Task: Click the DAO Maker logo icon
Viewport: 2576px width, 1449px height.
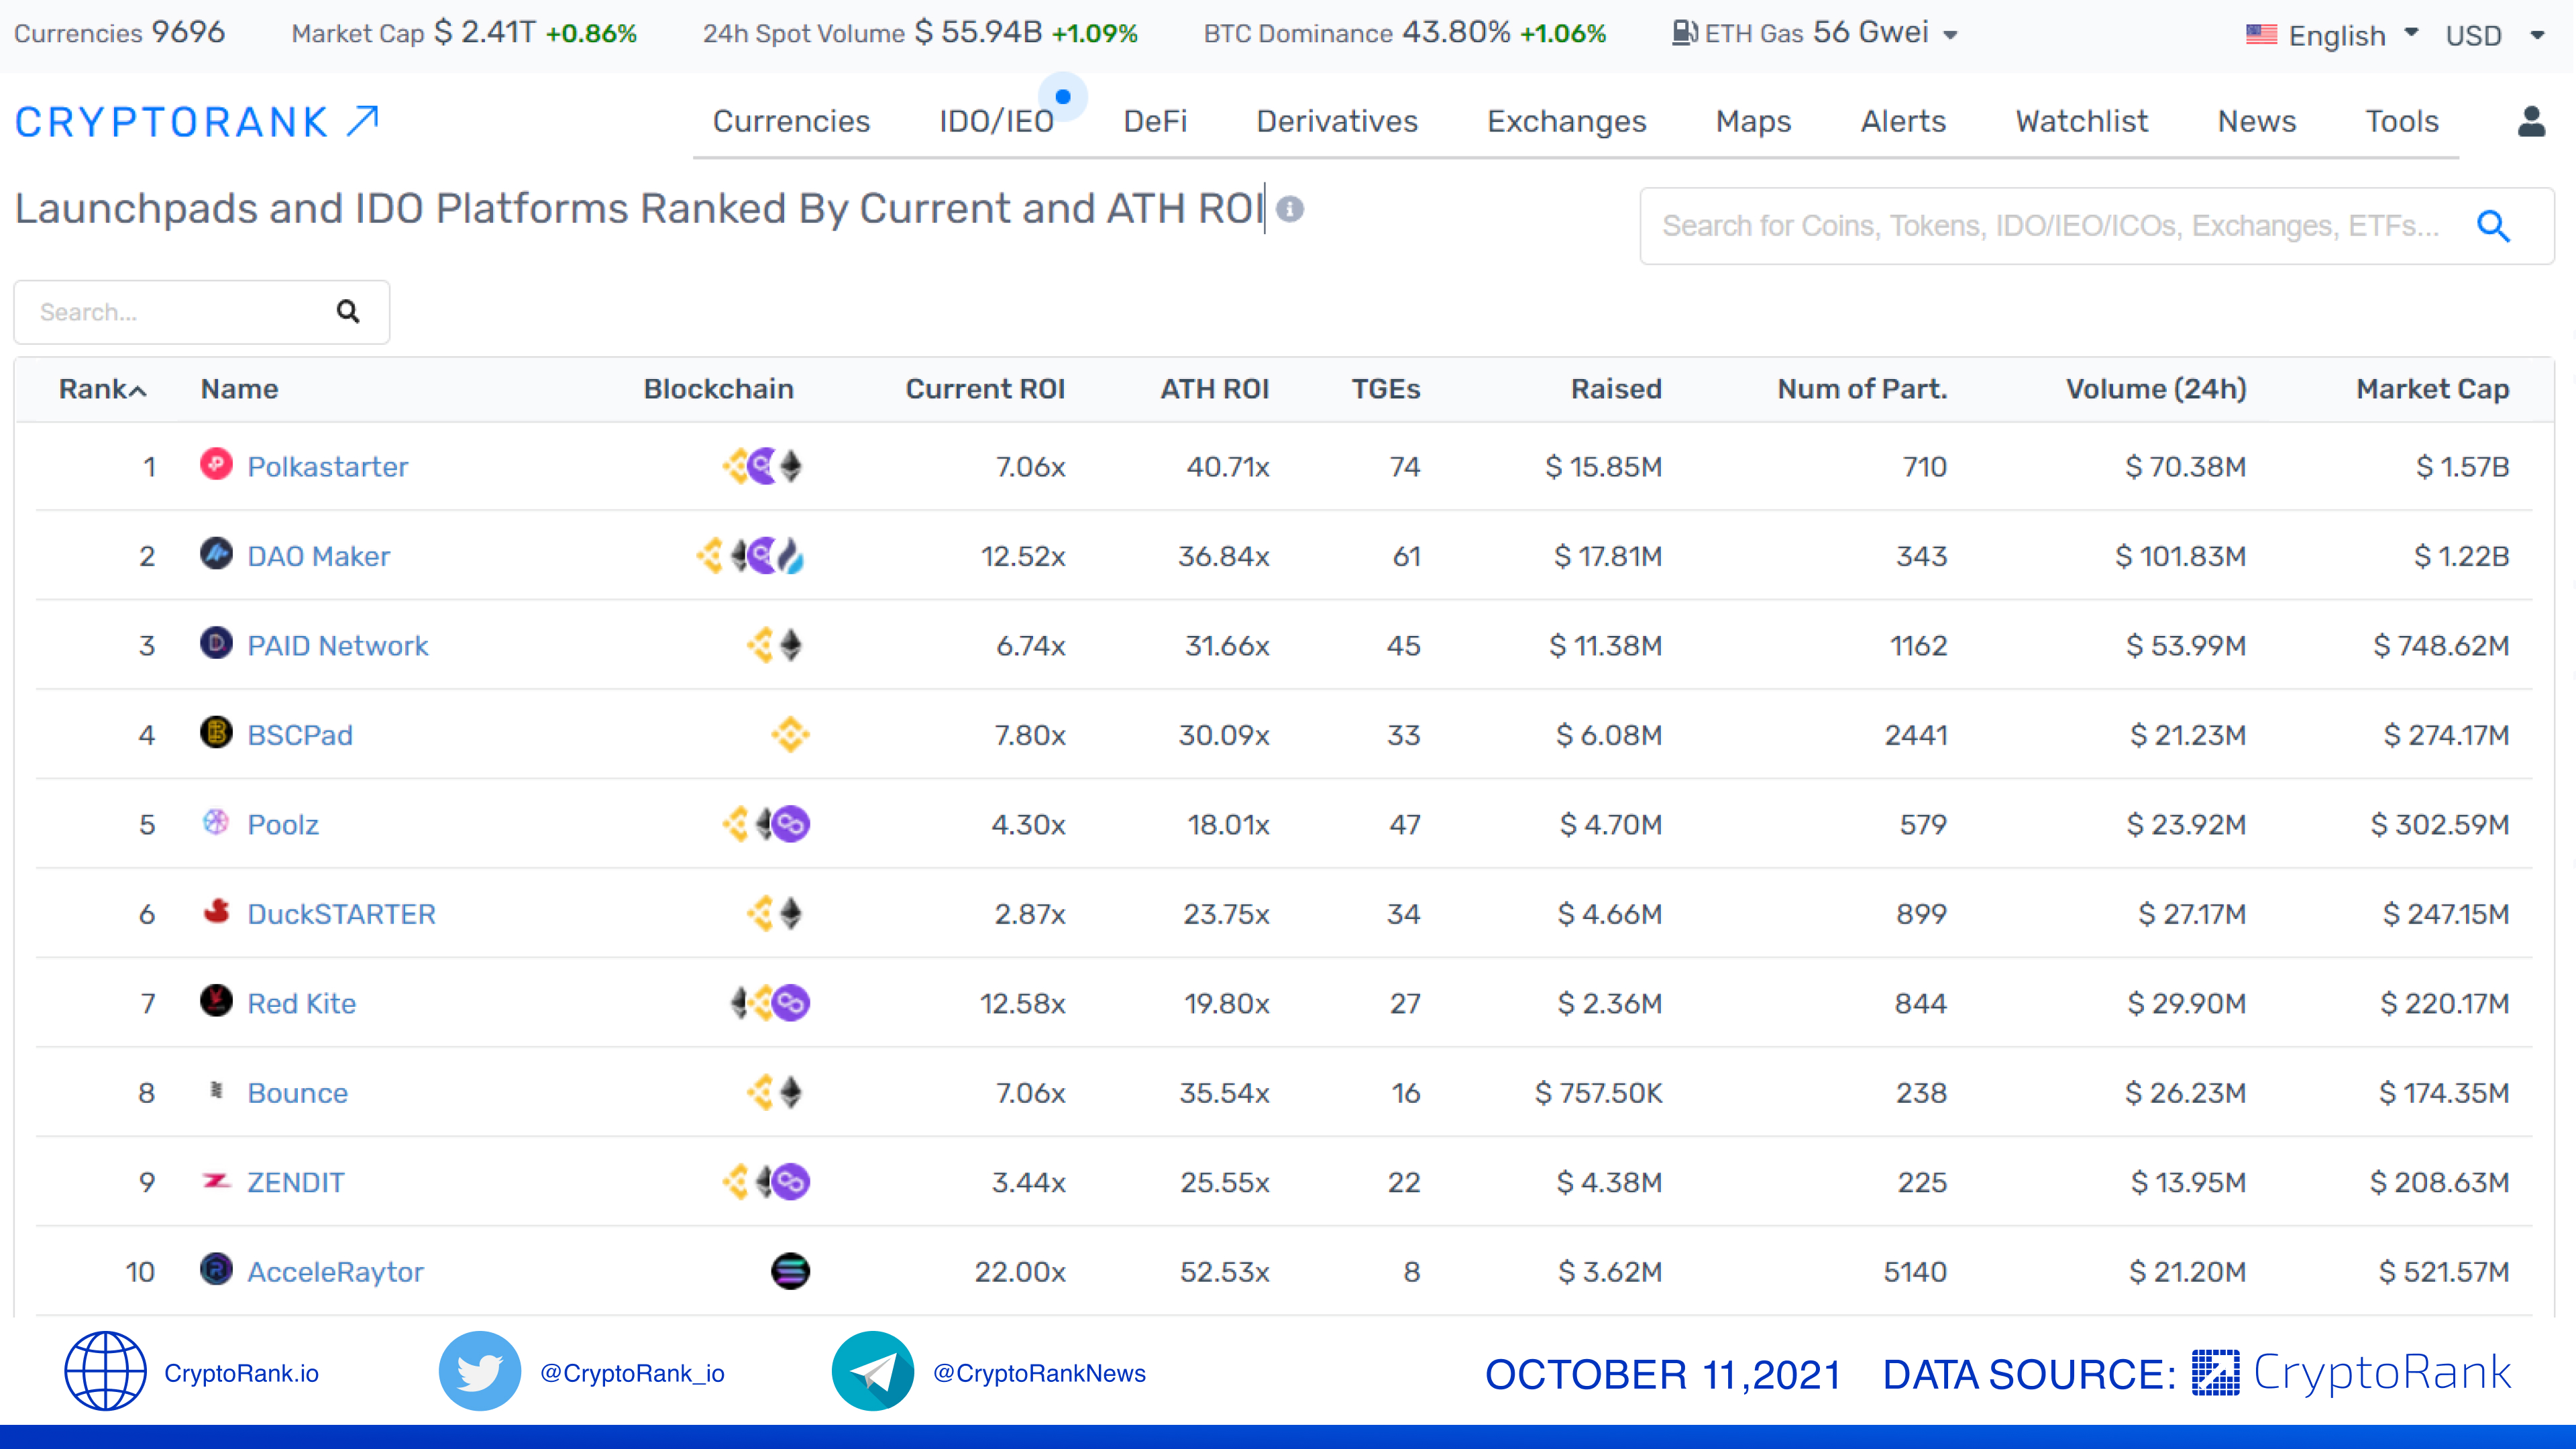Action: pyautogui.click(x=216, y=553)
